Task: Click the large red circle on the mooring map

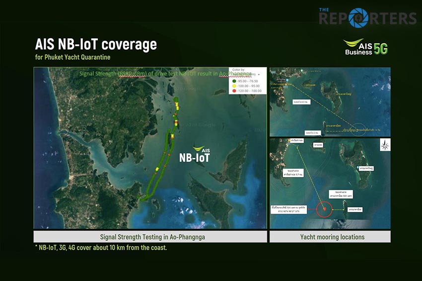Action: point(324,209)
